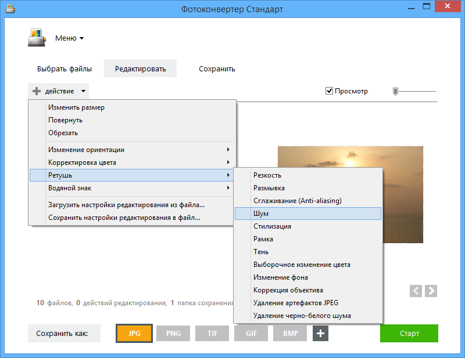Viewport: 465px width, 358px height.
Task: Click the sunset preview image
Action: click(x=403, y=194)
